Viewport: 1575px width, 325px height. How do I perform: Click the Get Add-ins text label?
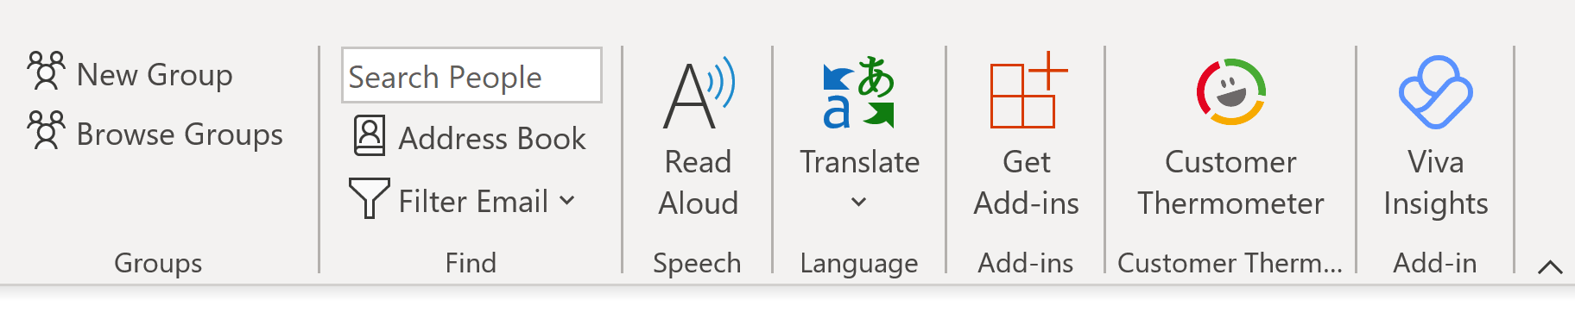1027,183
